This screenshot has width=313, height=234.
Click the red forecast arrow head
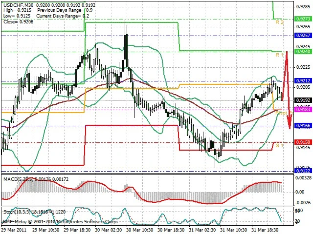[290, 123]
